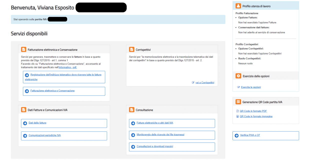Click the edit icon beside Esercita le opzioni

click(x=239, y=87)
